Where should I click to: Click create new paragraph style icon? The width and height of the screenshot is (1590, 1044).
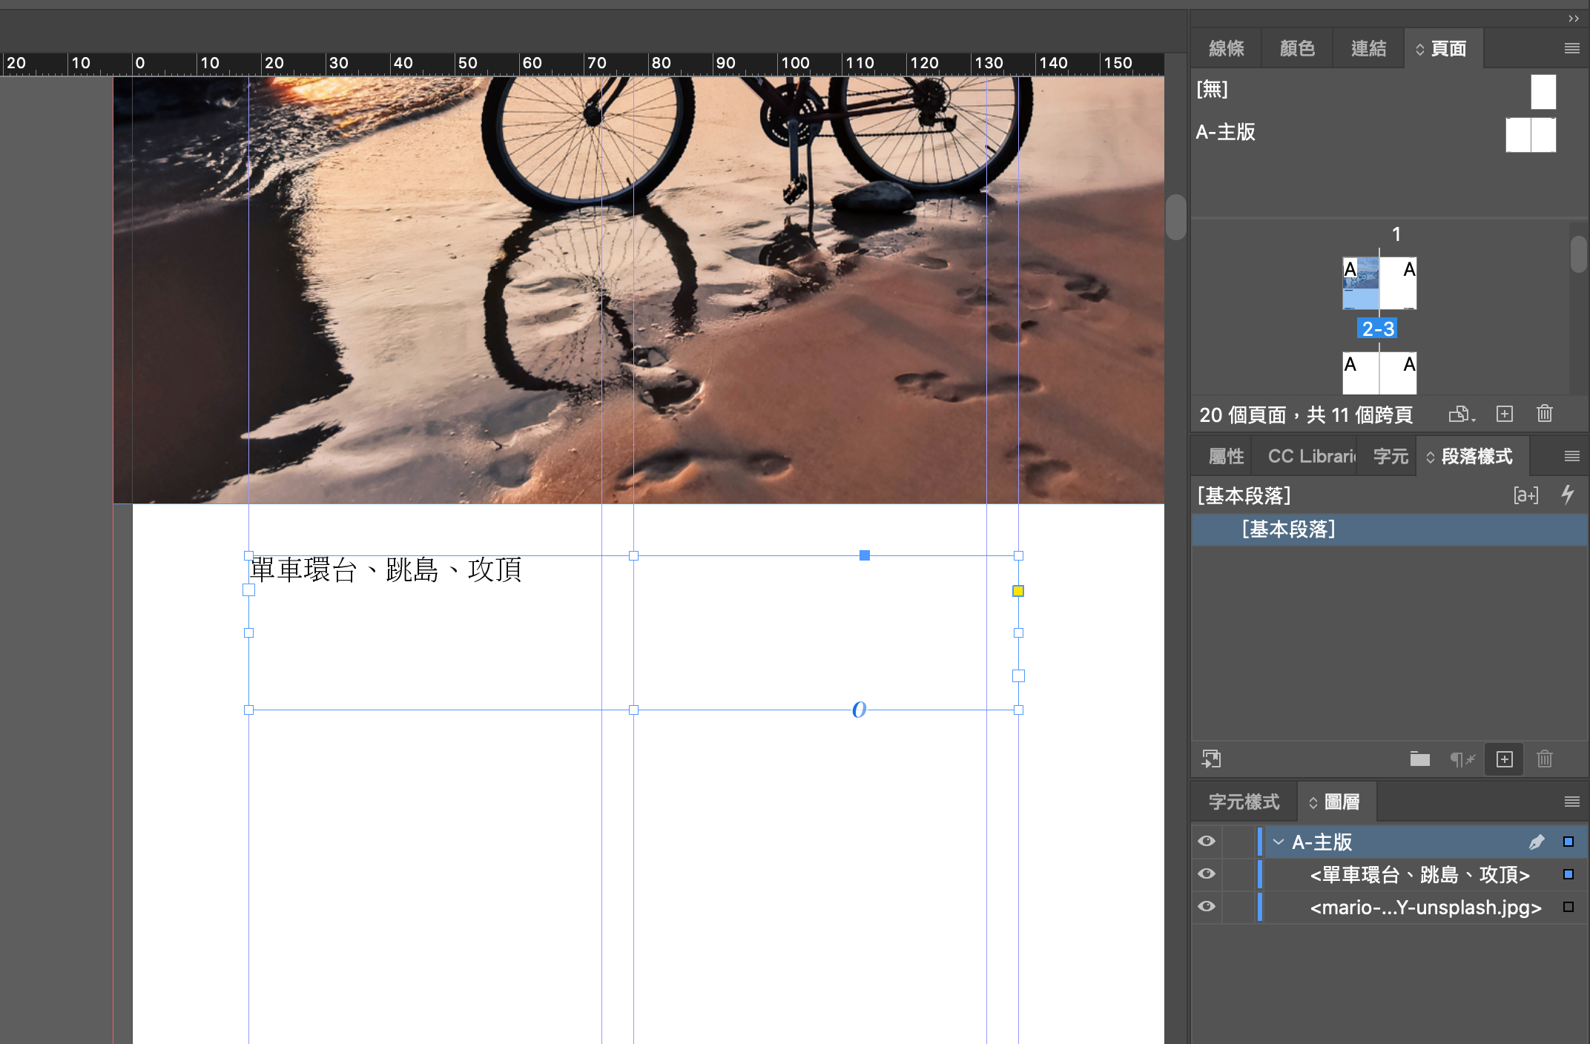click(1504, 759)
